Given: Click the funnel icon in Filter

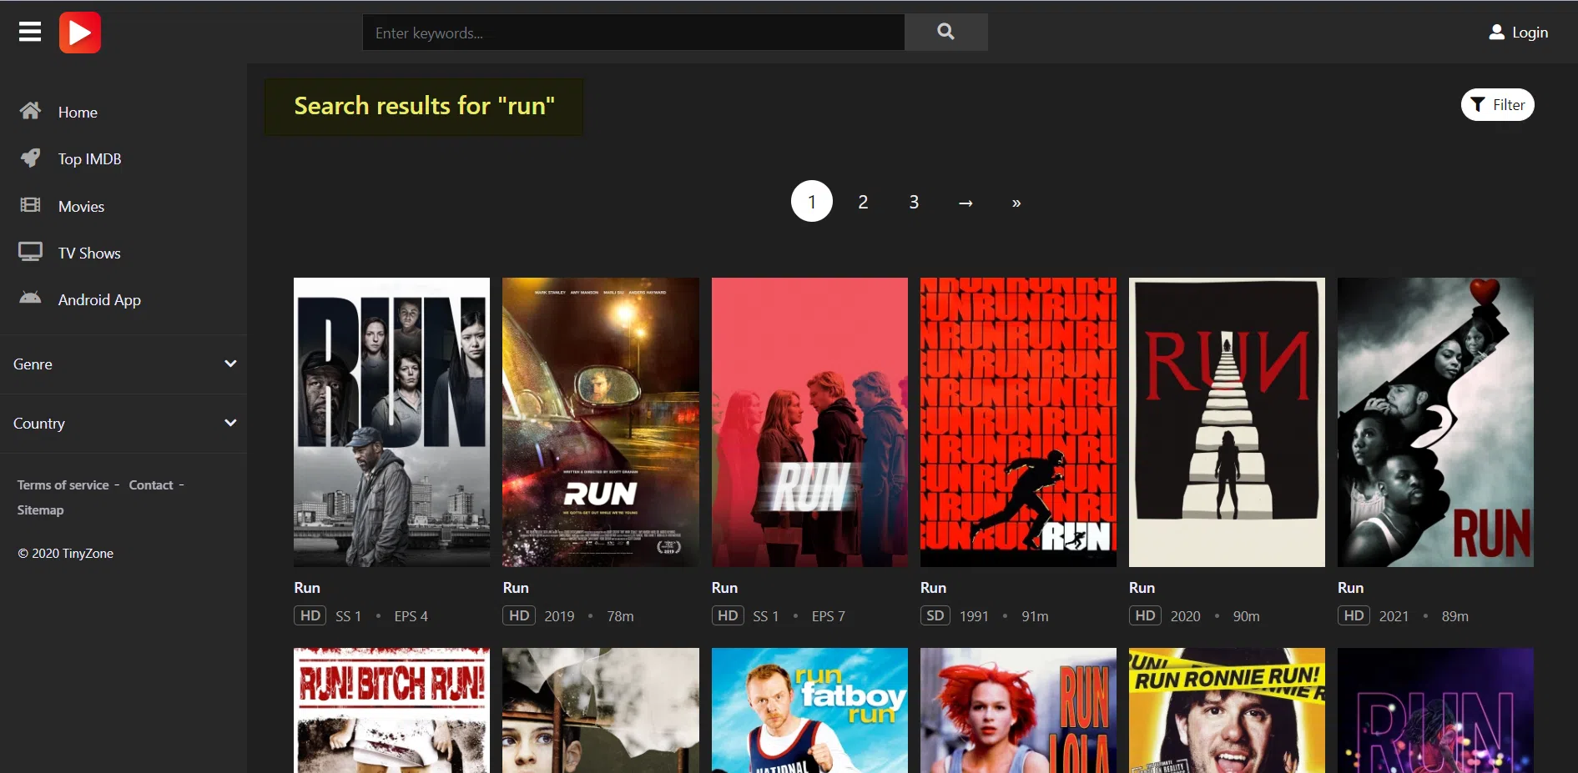Looking at the screenshot, I should click(x=1478, y=104).
